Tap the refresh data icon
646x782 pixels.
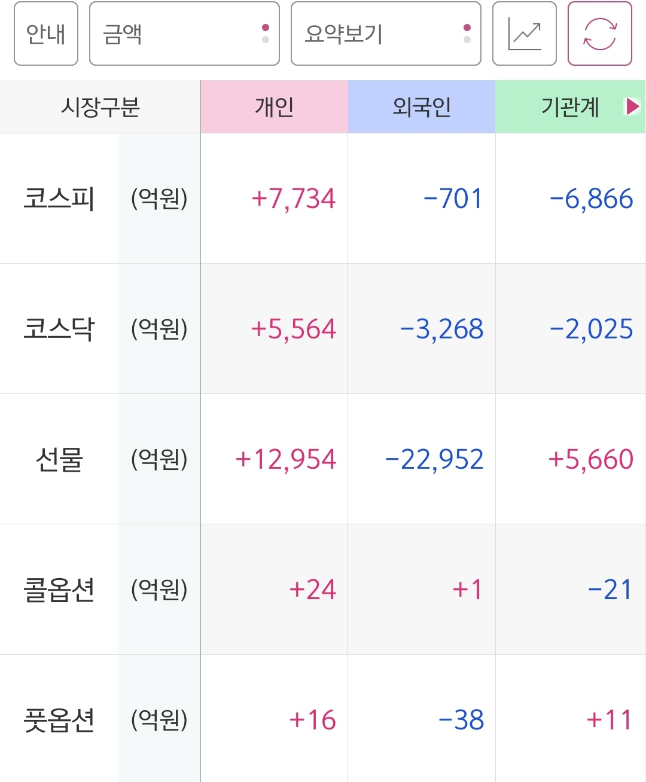(600, 33)
